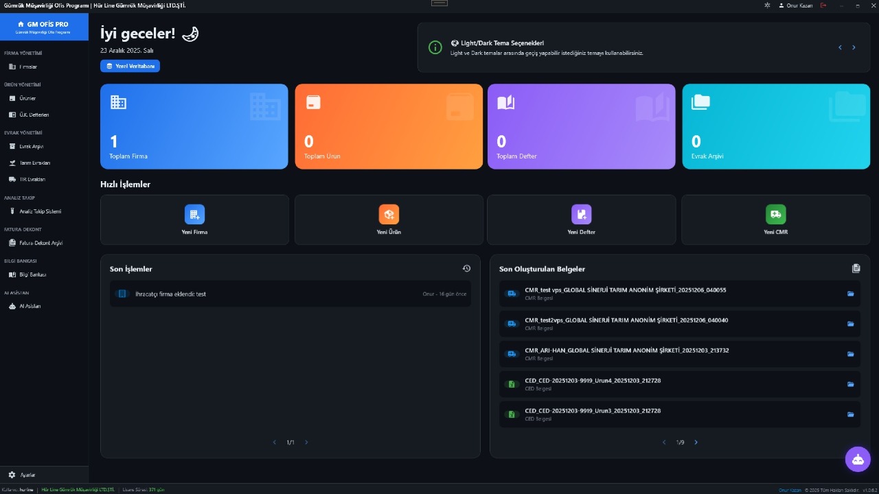Viewport: 879px width, 494px height.
Task: Go to next page of Son Oluşturulan Belgeler
Action: tap(696, 443)
